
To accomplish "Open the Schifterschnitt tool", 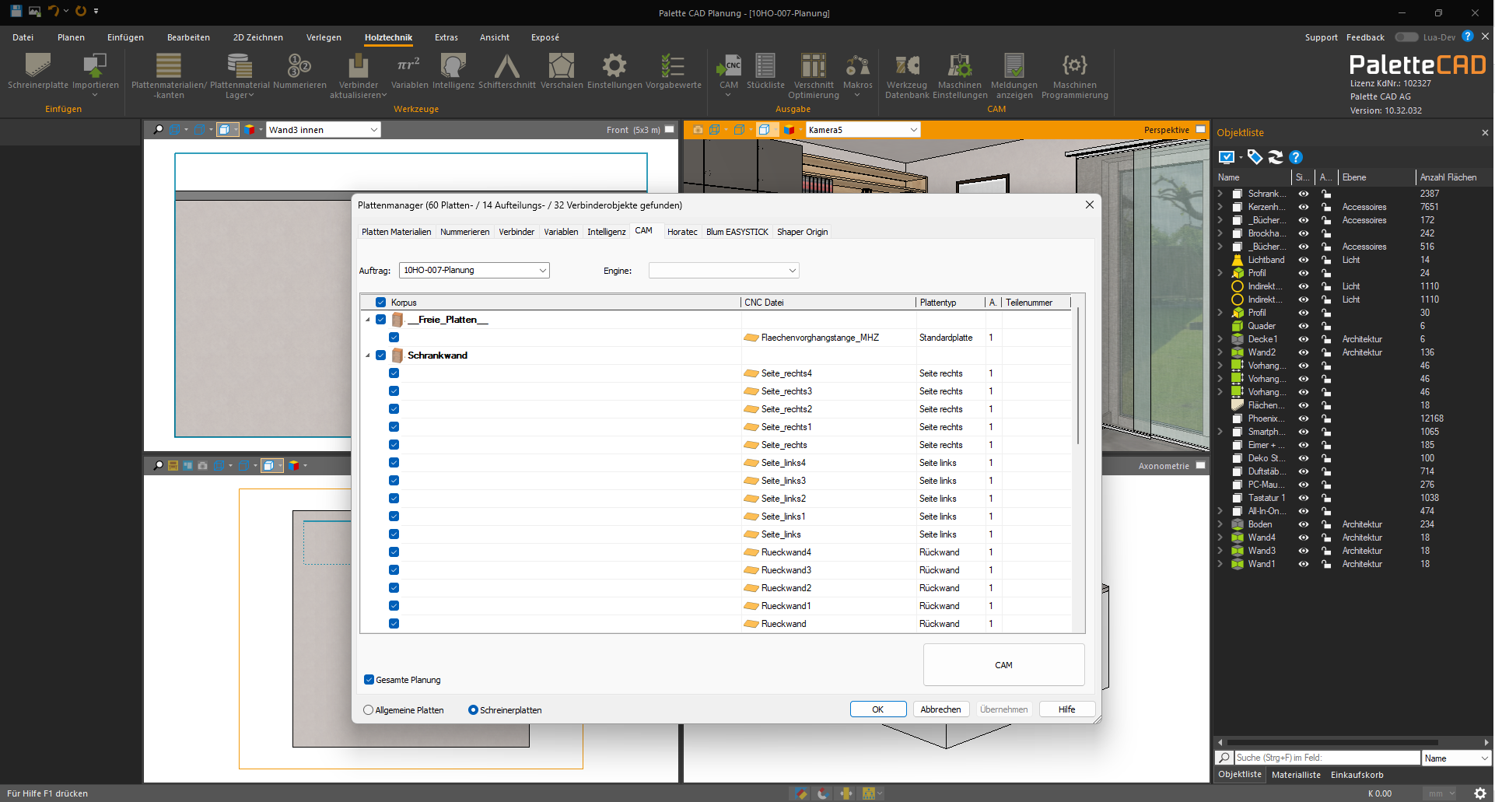I will [507, 72].
